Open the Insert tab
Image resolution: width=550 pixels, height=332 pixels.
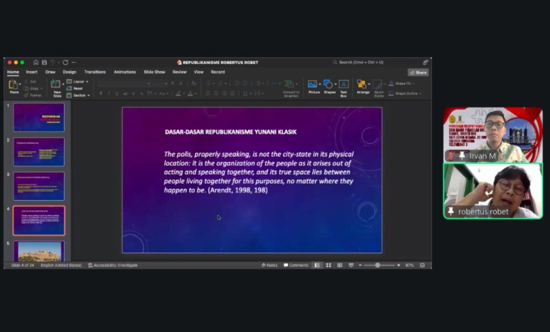click(x=32, y=72)
